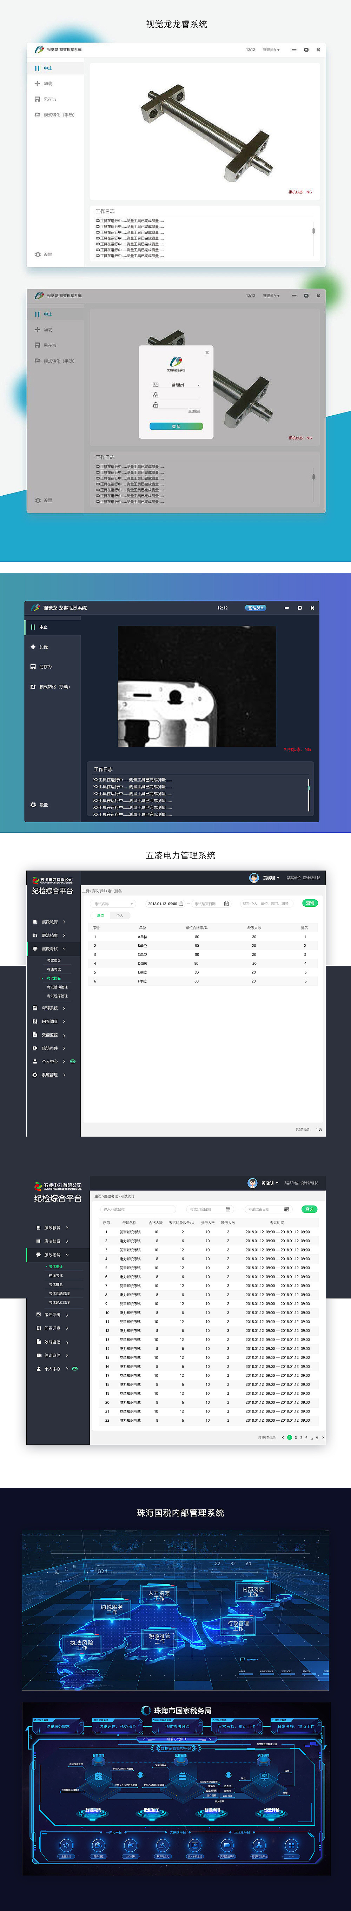Open 设置 gear in the top light vision window
This screenshot has width=351, height=1911.
click(38, 254)
